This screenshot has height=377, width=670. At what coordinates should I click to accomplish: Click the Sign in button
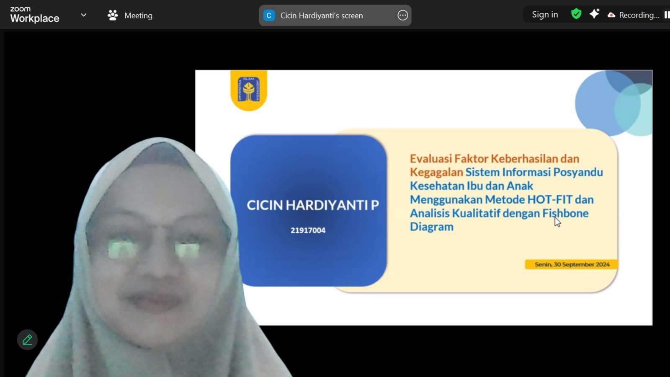pos(544,15)
